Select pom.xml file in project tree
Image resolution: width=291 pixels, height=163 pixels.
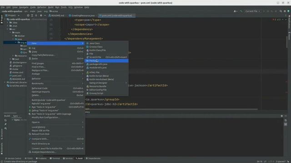[x=15, y=76]
